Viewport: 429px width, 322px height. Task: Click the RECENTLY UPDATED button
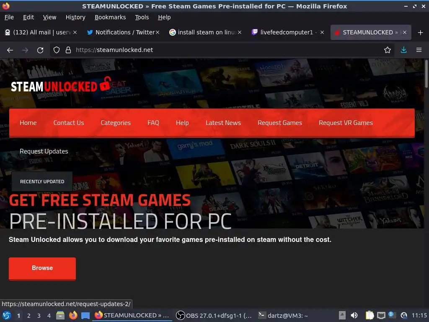click(x=42, y=181)
